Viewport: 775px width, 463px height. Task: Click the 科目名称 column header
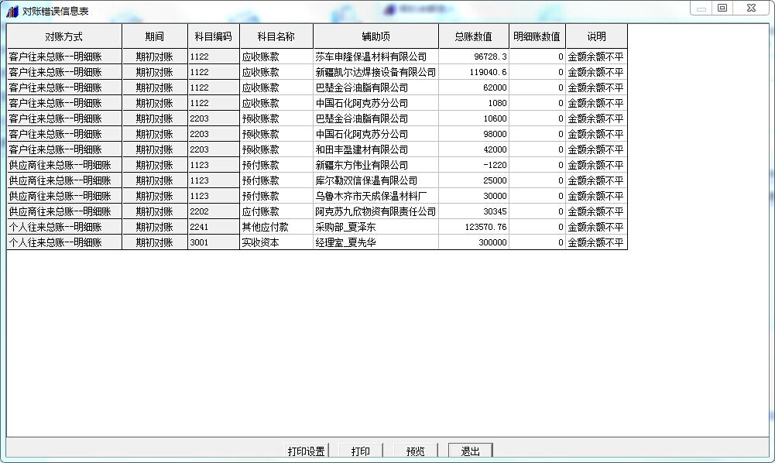tap(276, 36)
